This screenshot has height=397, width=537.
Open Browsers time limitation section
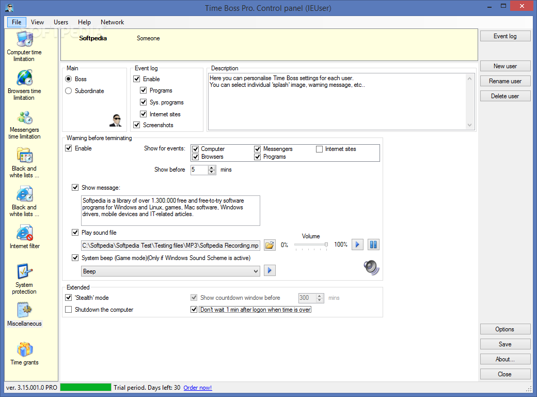(24, 85)
